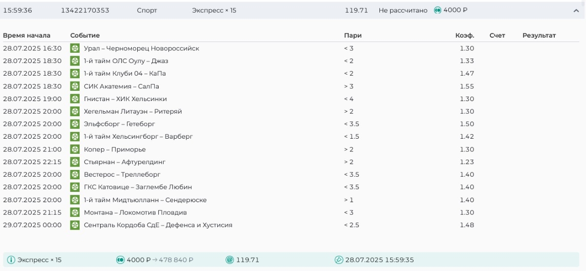The height and width of the screenshot is (271, 586).
Task: Click the soccer icon beside СИК Акатемия – СалПа
Action: [x=75, y=86]
